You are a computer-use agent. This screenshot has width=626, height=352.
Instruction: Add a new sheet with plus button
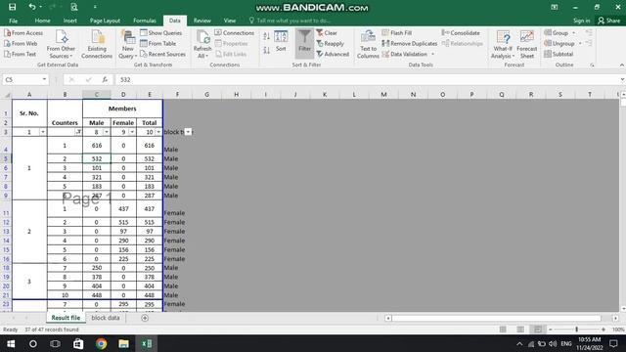pos(145,318)
